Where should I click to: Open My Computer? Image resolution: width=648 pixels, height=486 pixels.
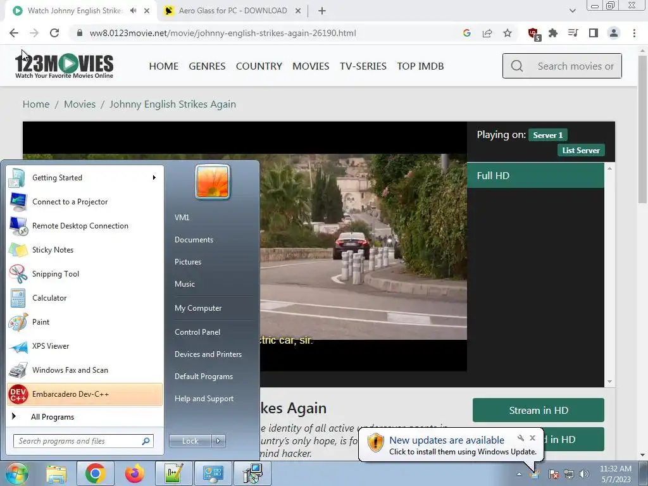click(198, 308)
